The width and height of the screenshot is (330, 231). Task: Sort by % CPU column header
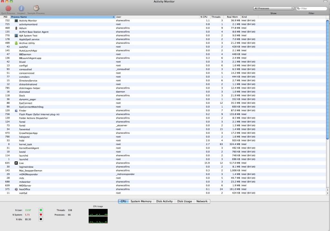coord(205,17)
